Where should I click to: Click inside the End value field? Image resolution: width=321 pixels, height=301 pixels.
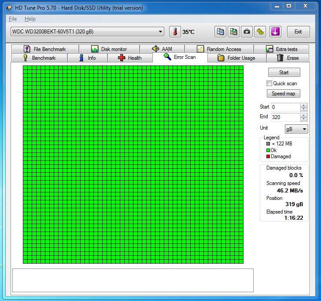pyautogui.click(x=285, y=117)
